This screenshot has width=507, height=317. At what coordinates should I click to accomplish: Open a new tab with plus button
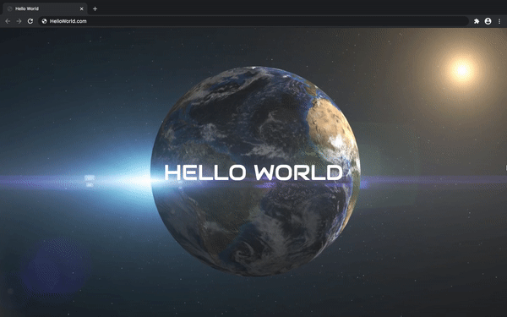click(95, 8)
